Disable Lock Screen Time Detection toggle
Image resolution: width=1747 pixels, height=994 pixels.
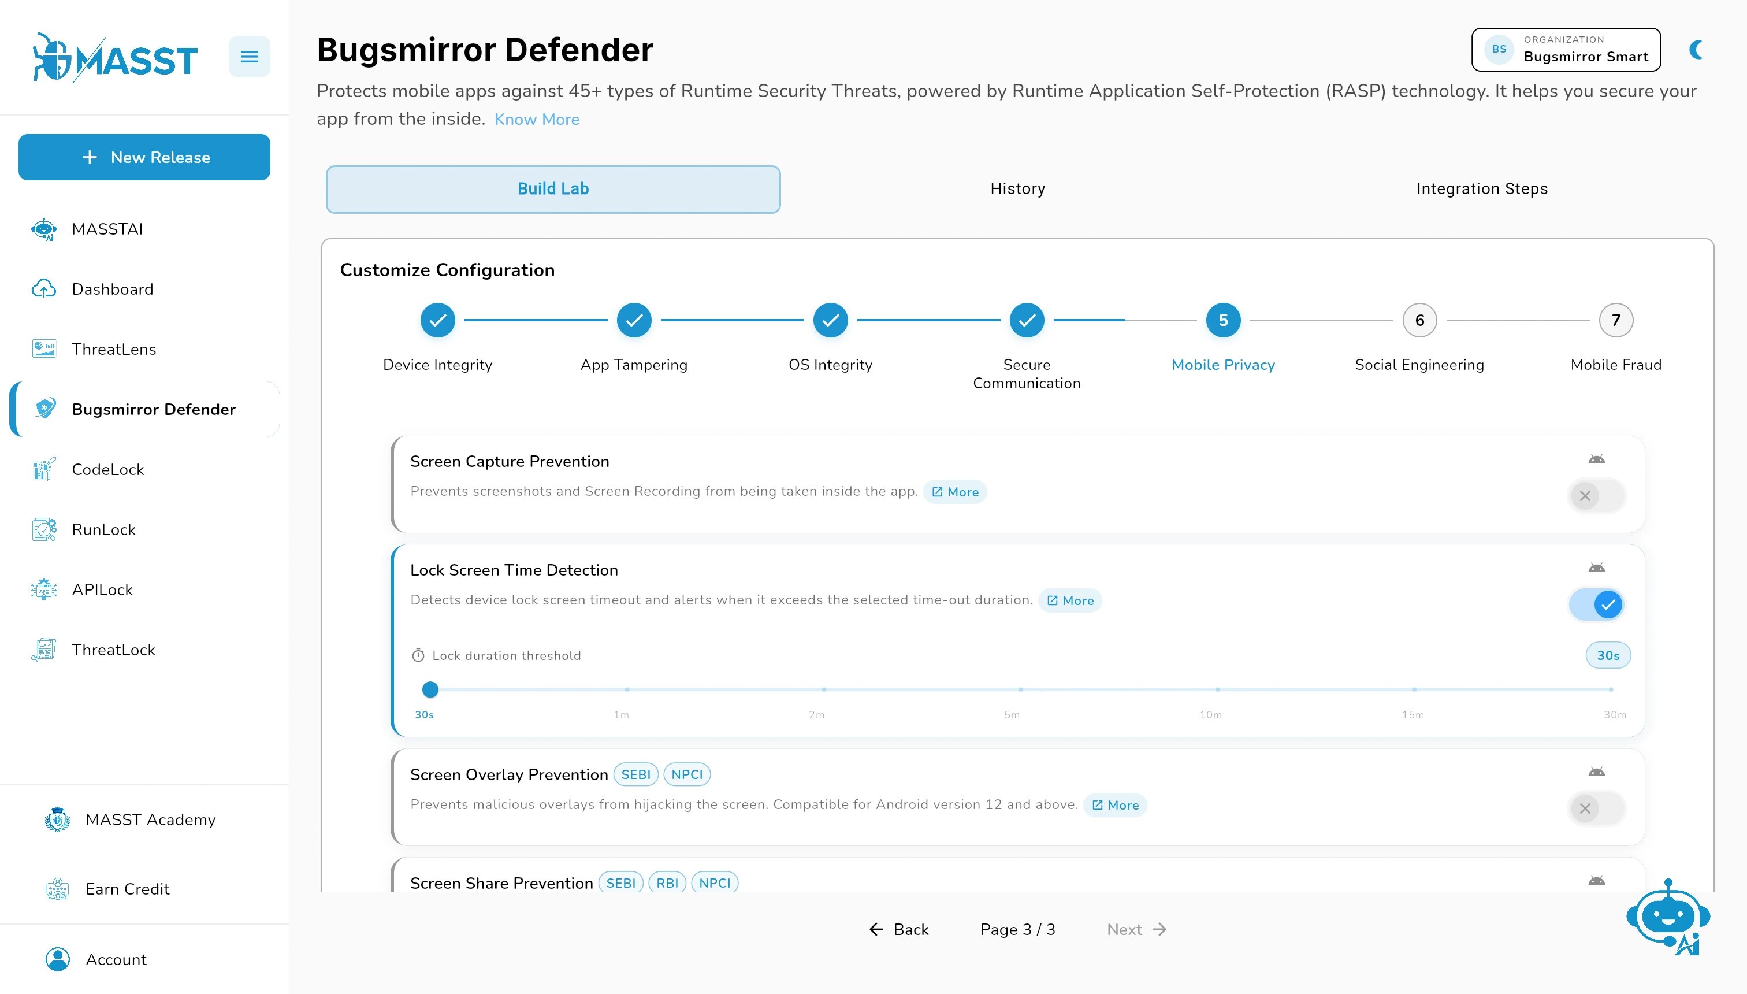pos(1597,605)
